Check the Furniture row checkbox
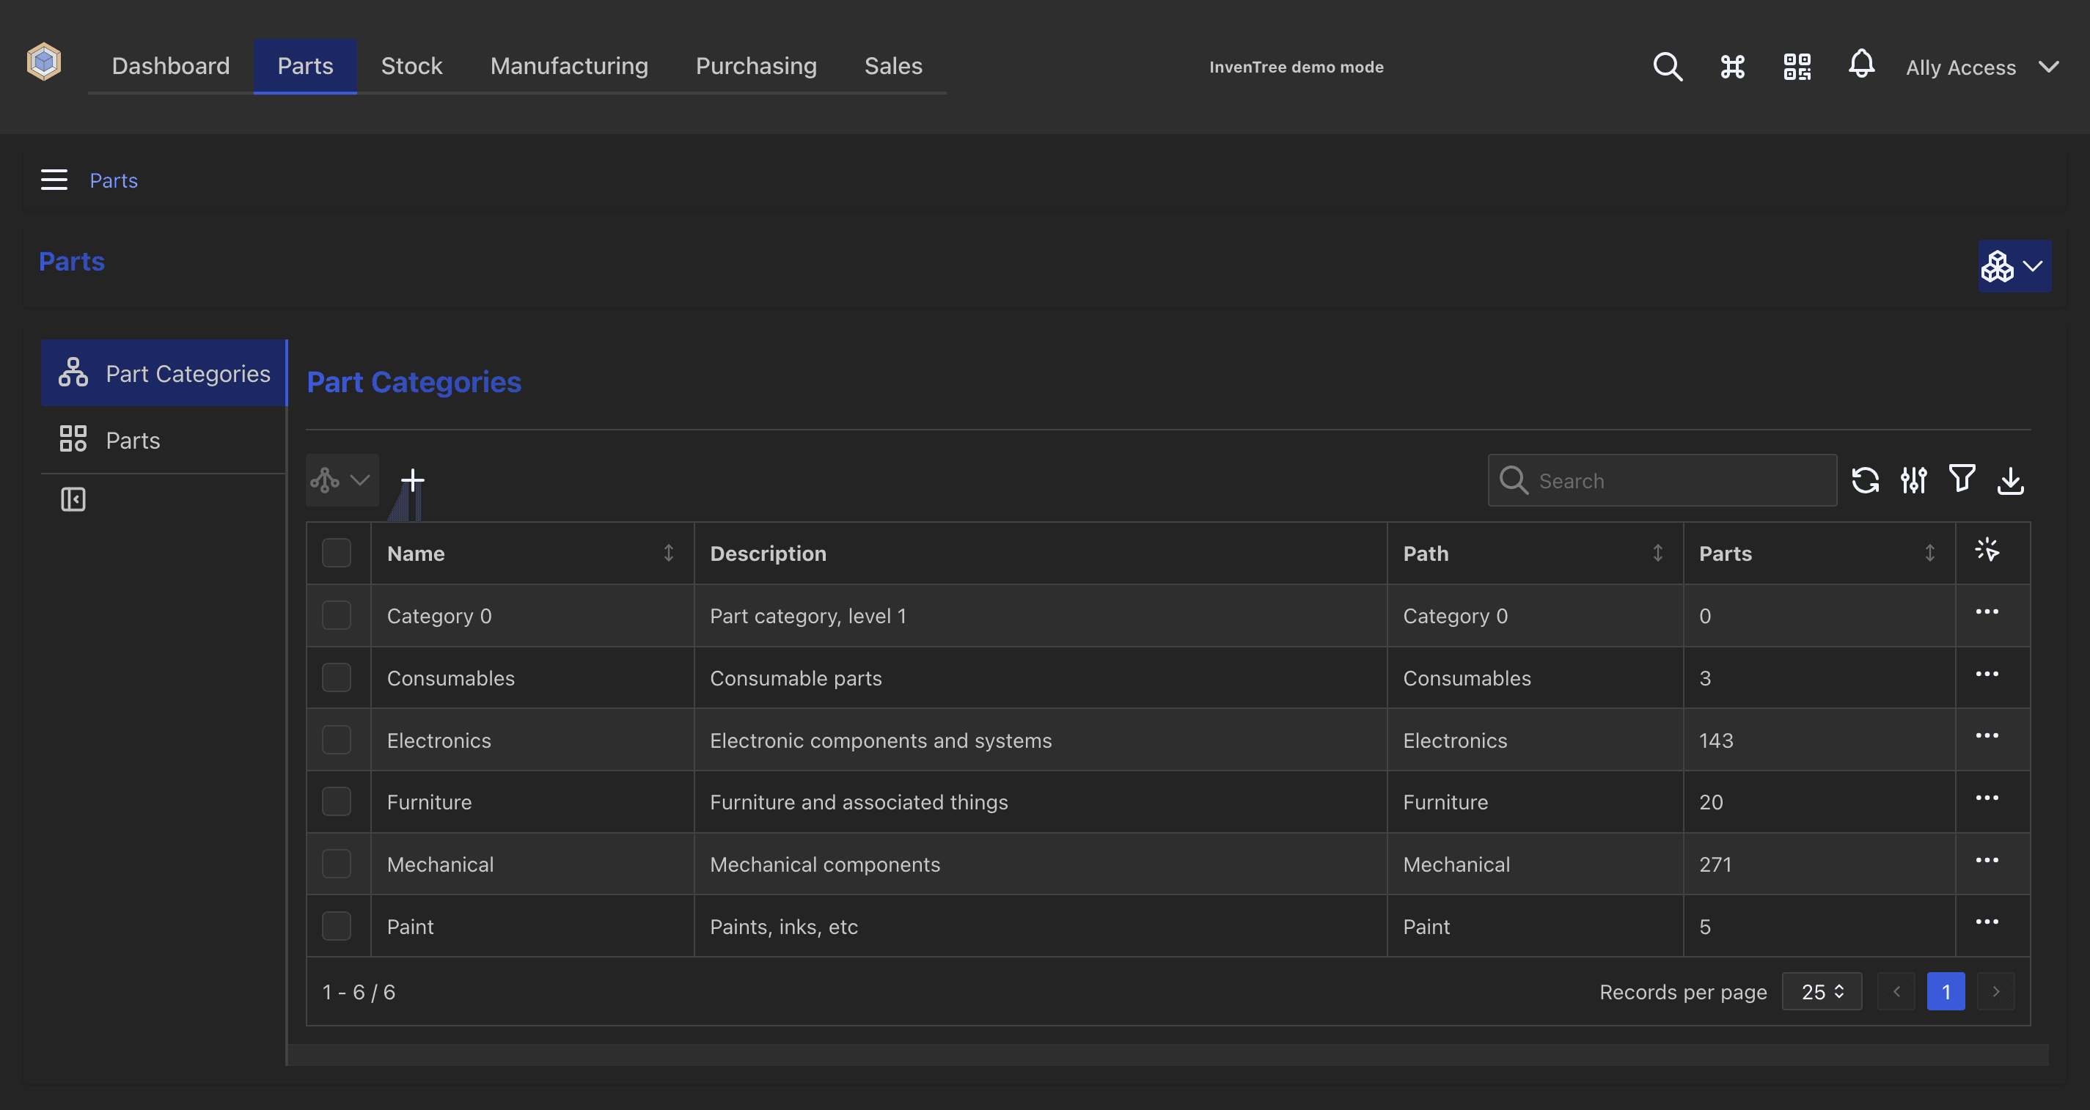 pos(337,801)
